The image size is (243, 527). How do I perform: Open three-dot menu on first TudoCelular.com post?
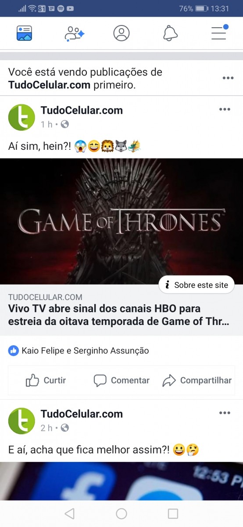click(225, 109)
